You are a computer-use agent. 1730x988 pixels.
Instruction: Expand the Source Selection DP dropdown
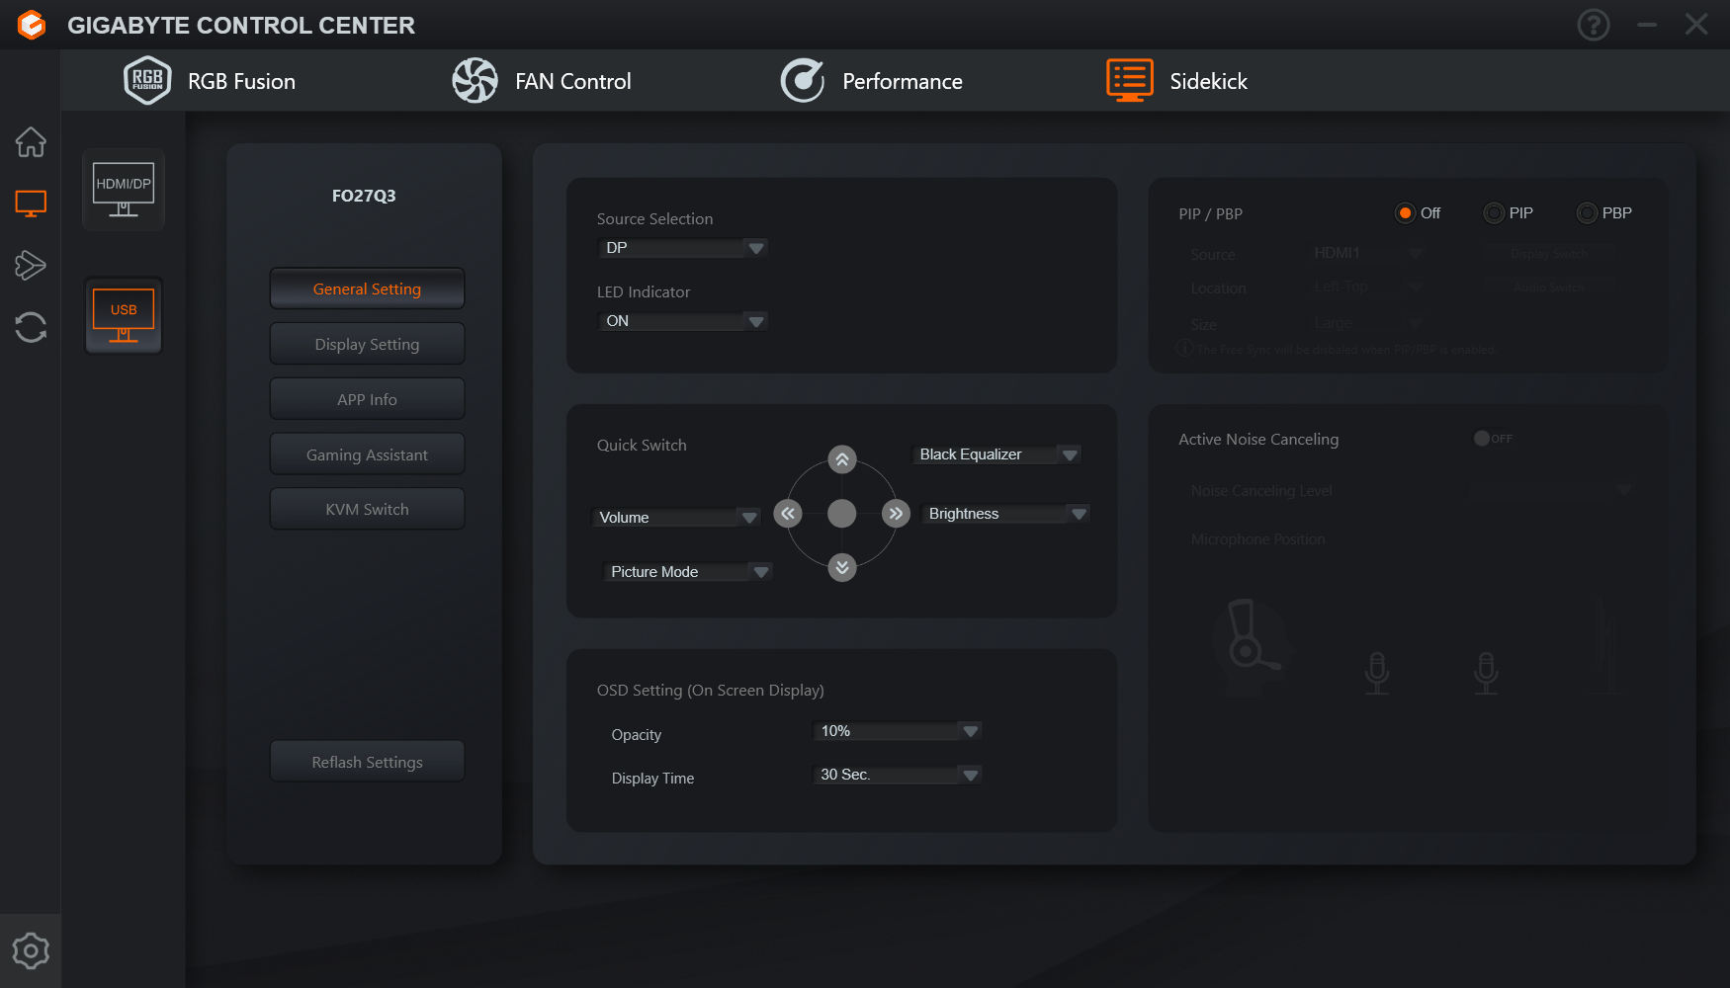[x=683, y=248]
